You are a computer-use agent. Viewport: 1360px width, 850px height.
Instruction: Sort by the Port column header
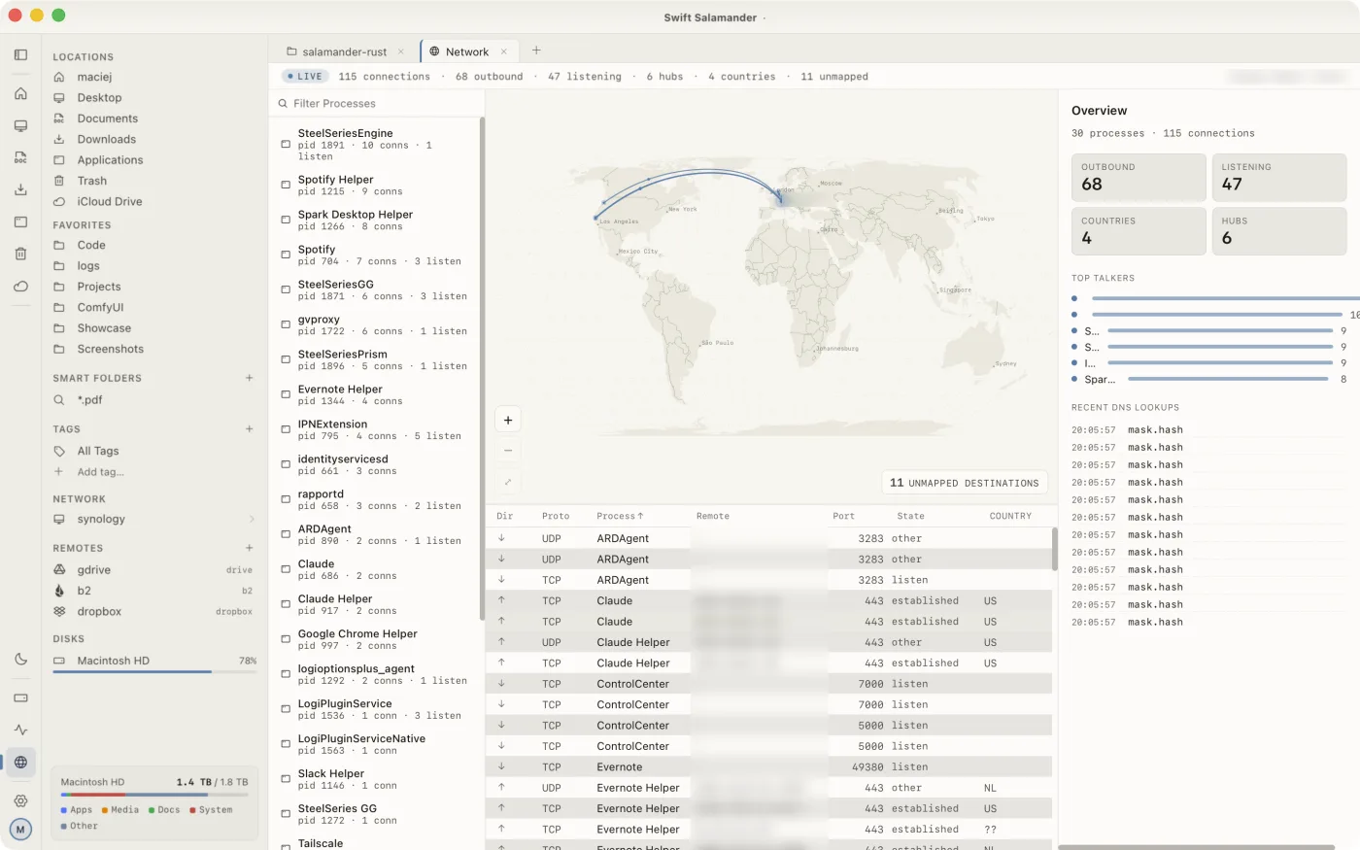point(843,516)
